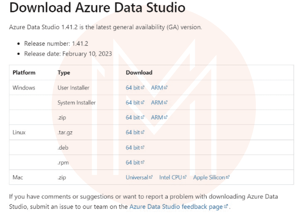
Task: Click external-link icon on .rpm row
Action: 143,162
